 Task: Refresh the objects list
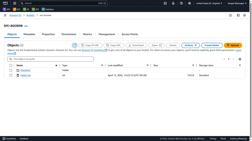coord(75,45)
